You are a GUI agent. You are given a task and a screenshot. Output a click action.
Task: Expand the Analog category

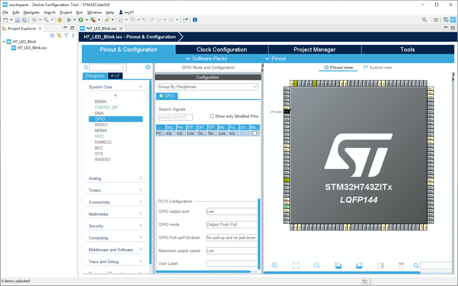(141, 178)
